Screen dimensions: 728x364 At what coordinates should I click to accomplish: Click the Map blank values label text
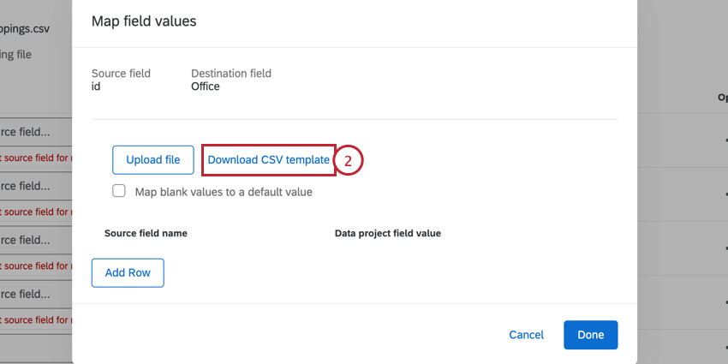click(x=224, y=192)
